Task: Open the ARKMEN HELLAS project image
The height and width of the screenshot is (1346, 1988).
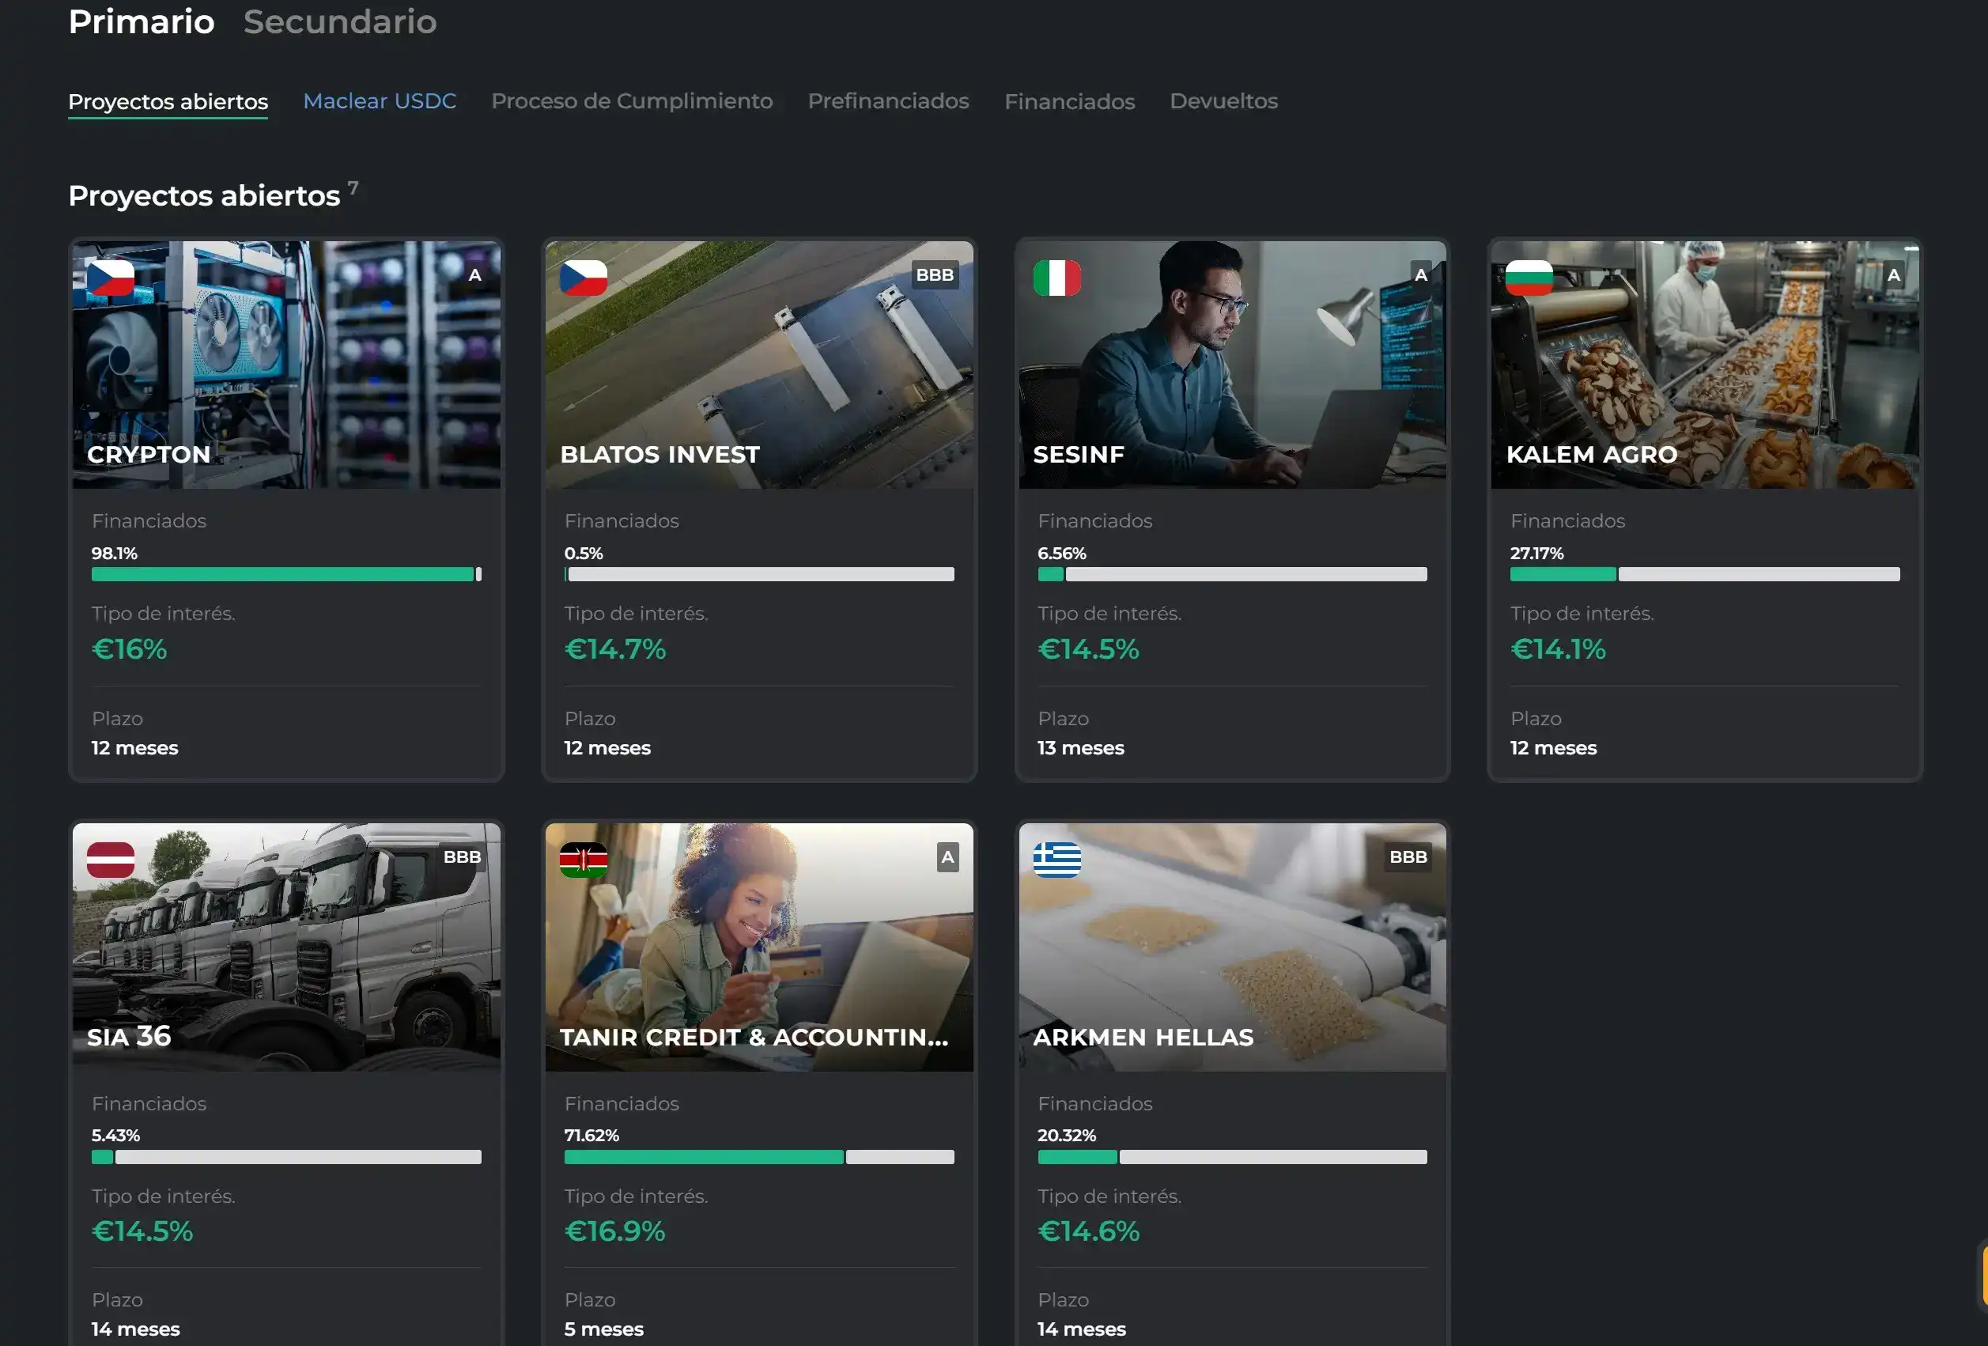Action: point(1233,947)
